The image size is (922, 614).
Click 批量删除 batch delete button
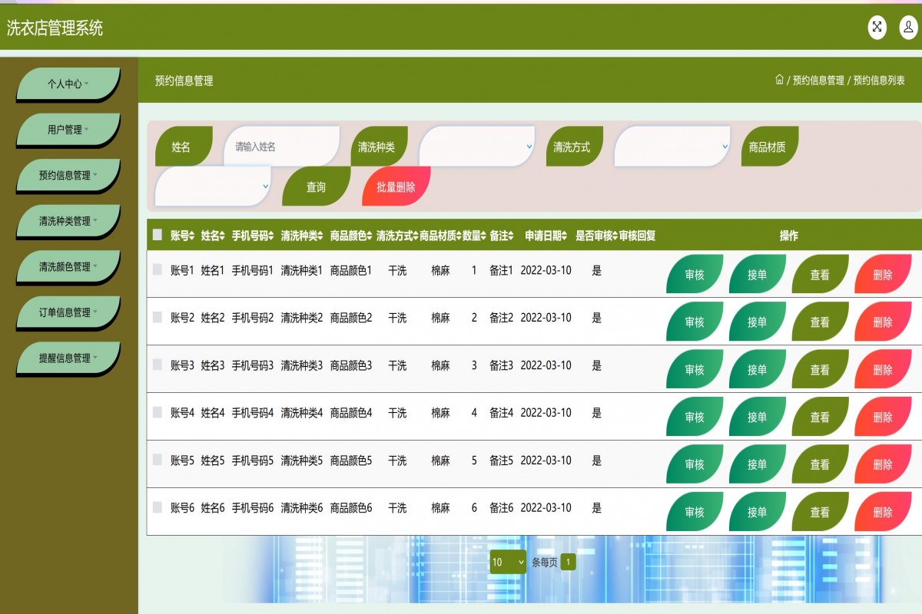[396, 187]
